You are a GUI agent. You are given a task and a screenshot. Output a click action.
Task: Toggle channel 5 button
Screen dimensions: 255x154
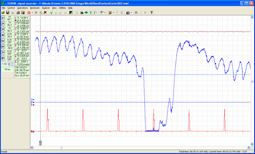[x=3, y=41]
